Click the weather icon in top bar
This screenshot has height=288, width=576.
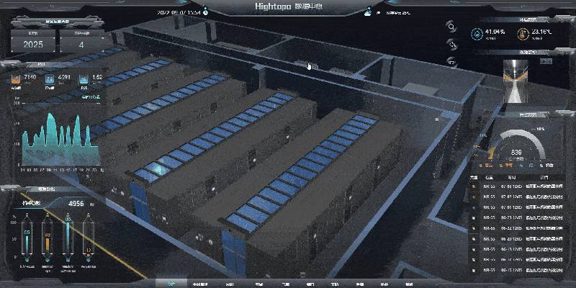pos(369,11)
